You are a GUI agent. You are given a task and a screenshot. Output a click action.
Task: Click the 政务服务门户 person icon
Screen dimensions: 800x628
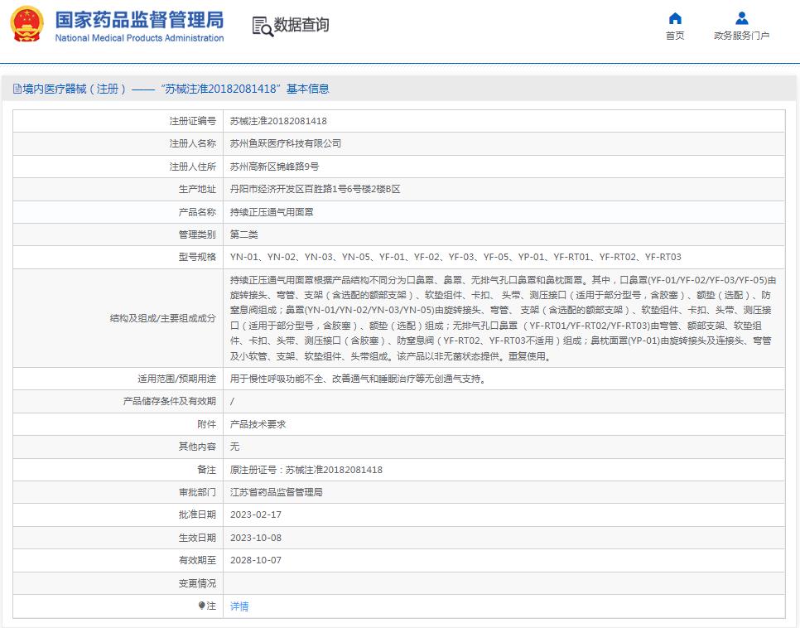click(740, 18)
